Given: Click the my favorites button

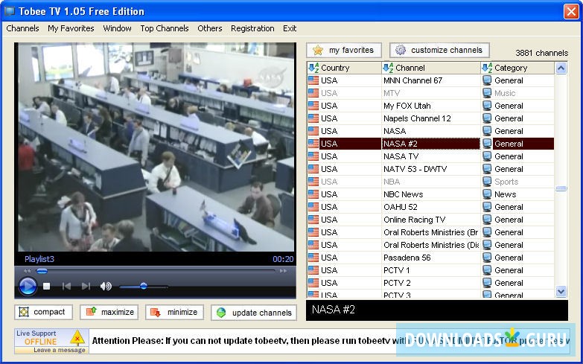Looking at the screenshot, I should tap(344, 50).
